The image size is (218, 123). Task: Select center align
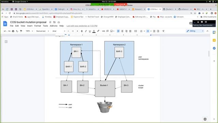[122, 31]
